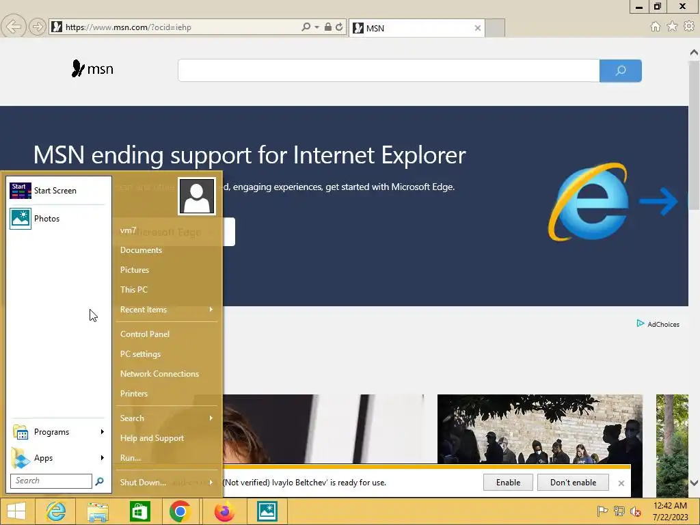Expand the Apps submenu arrow
Image resolution: width=700 pixels, height=525 pixels.
pyautogui.click(x=103, y=457)
